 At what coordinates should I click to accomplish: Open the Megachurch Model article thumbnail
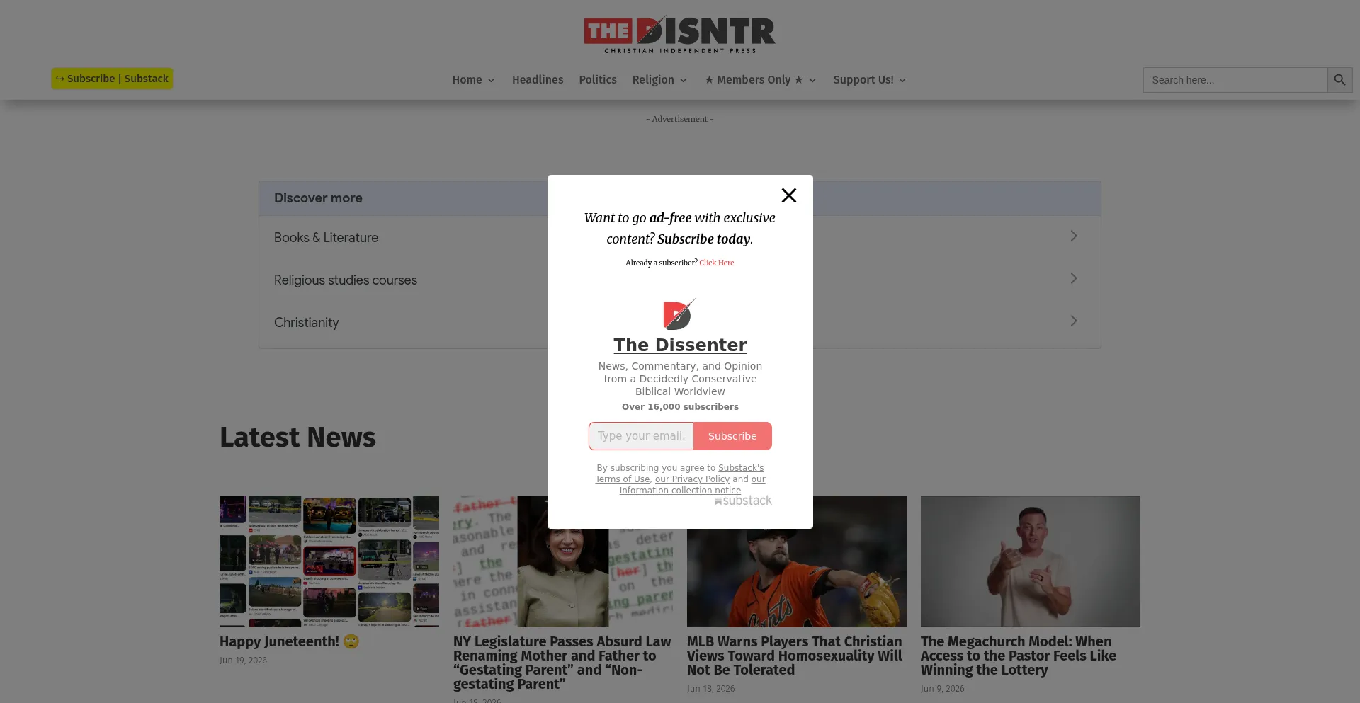(x=1031, y=561)
